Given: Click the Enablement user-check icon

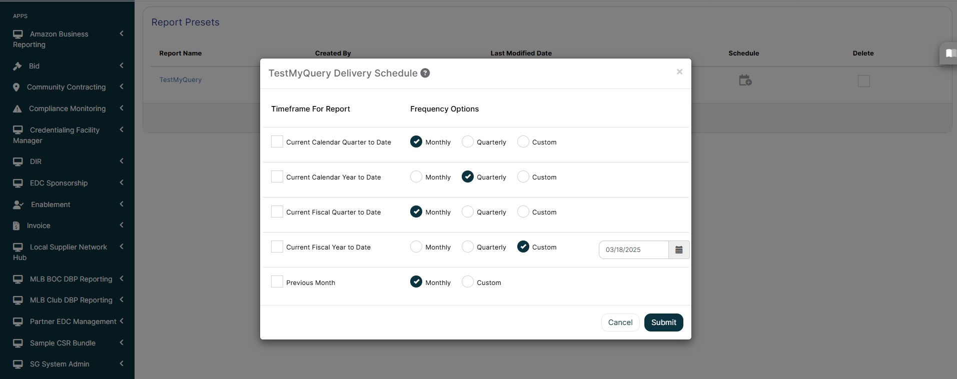Looking at the screenshot, I should (18, 204).
